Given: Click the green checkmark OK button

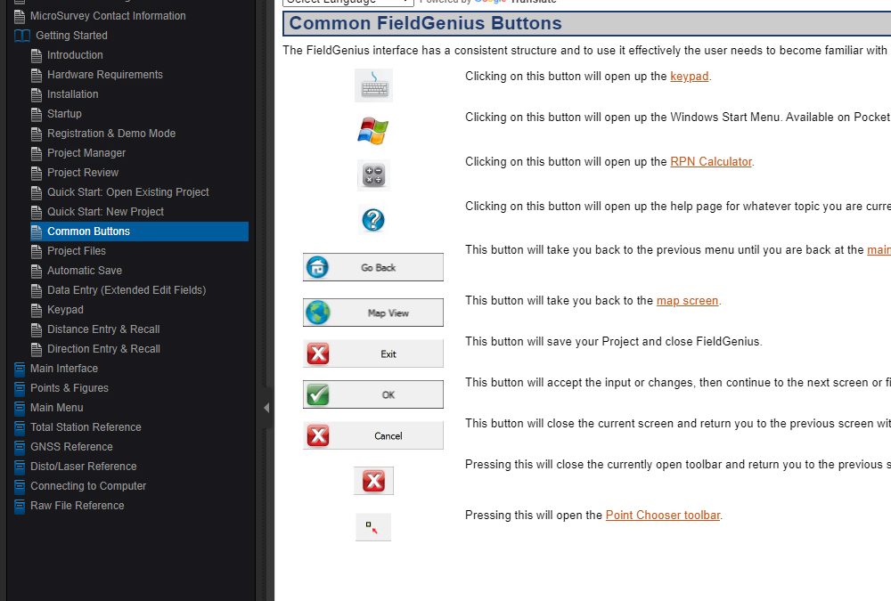Looking at the screenshot, I should tap(373, 394).
